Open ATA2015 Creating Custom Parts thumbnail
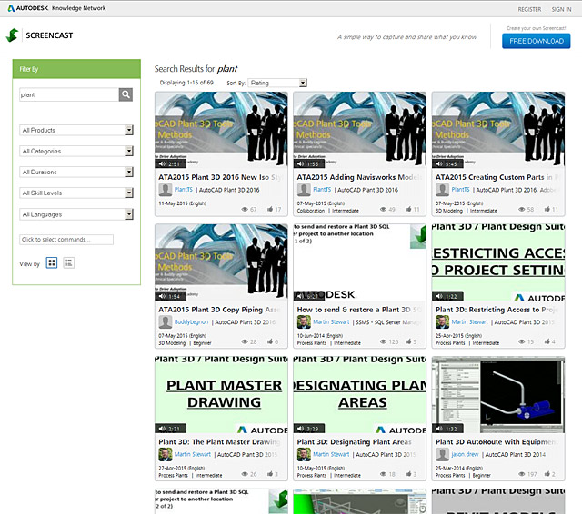The image size is (582, 514). coord(498,130)
